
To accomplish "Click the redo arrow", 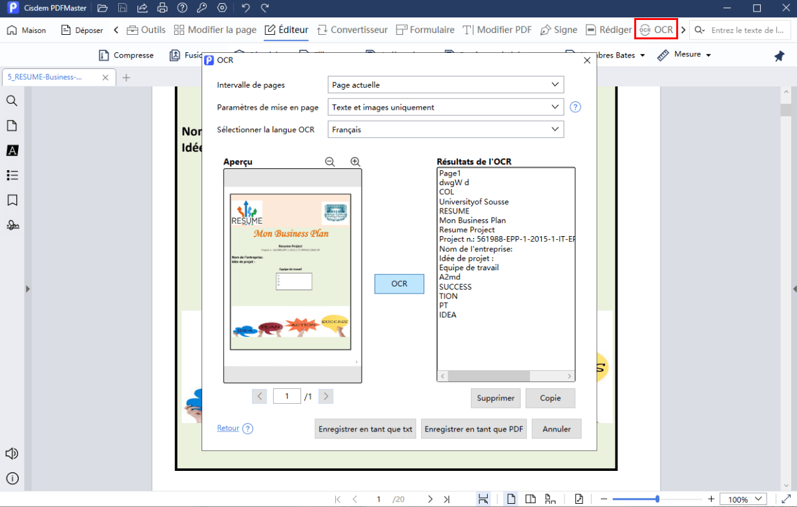I will click(x=265, y=8).
